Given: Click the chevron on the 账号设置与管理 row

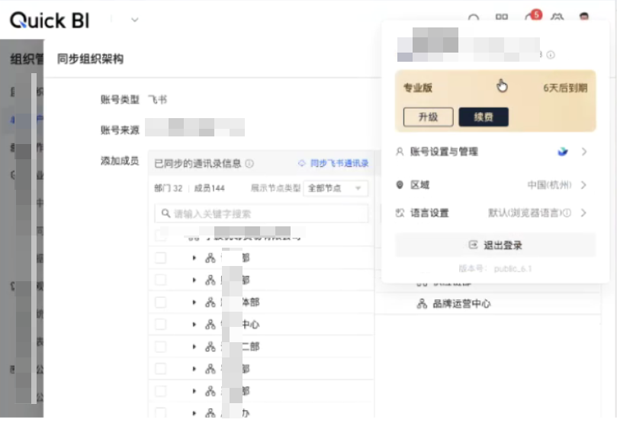Looking at the screenshot, I should pyautogui.click(x=584, y=152).
